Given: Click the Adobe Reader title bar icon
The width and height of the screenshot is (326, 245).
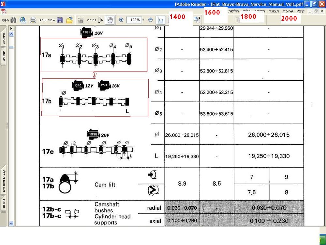Looking at the screenshot, I should [x=3, y=4].
